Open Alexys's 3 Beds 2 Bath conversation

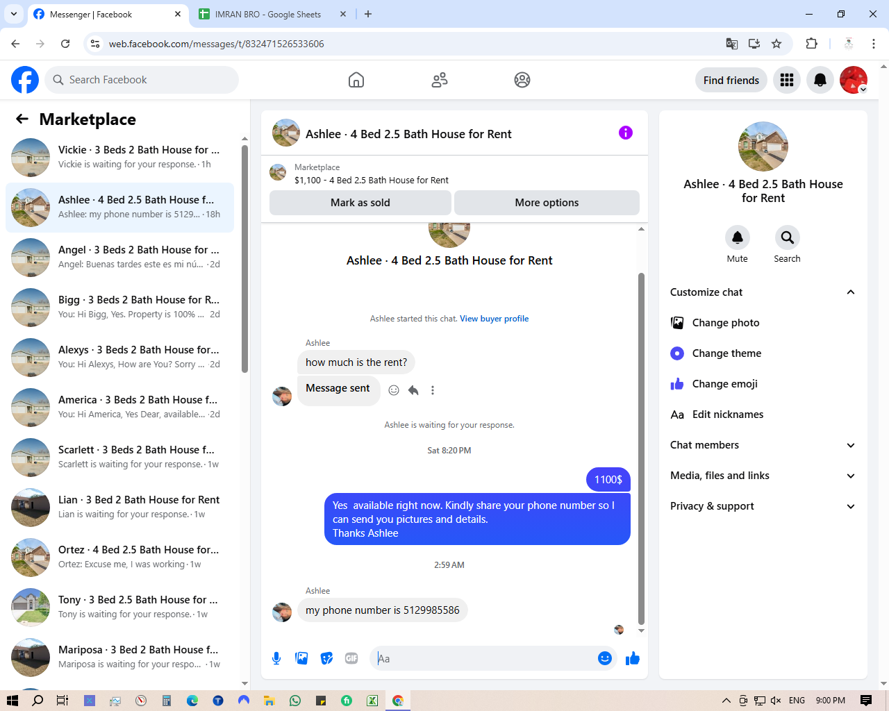(119, 358)
